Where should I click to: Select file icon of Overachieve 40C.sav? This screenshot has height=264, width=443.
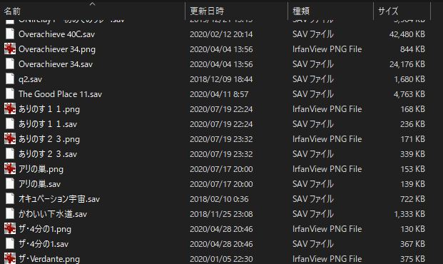tap(10, 34)
